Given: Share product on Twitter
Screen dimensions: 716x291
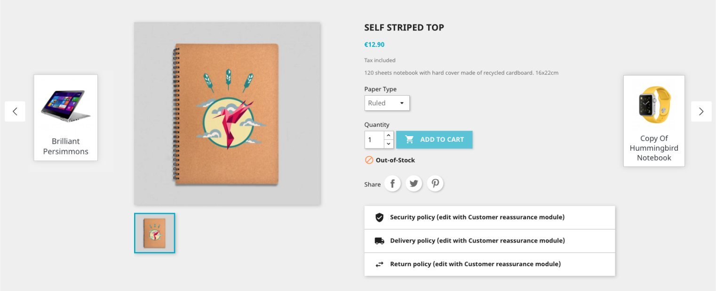Looking at the screenshot, I should (x=414, y=184).
